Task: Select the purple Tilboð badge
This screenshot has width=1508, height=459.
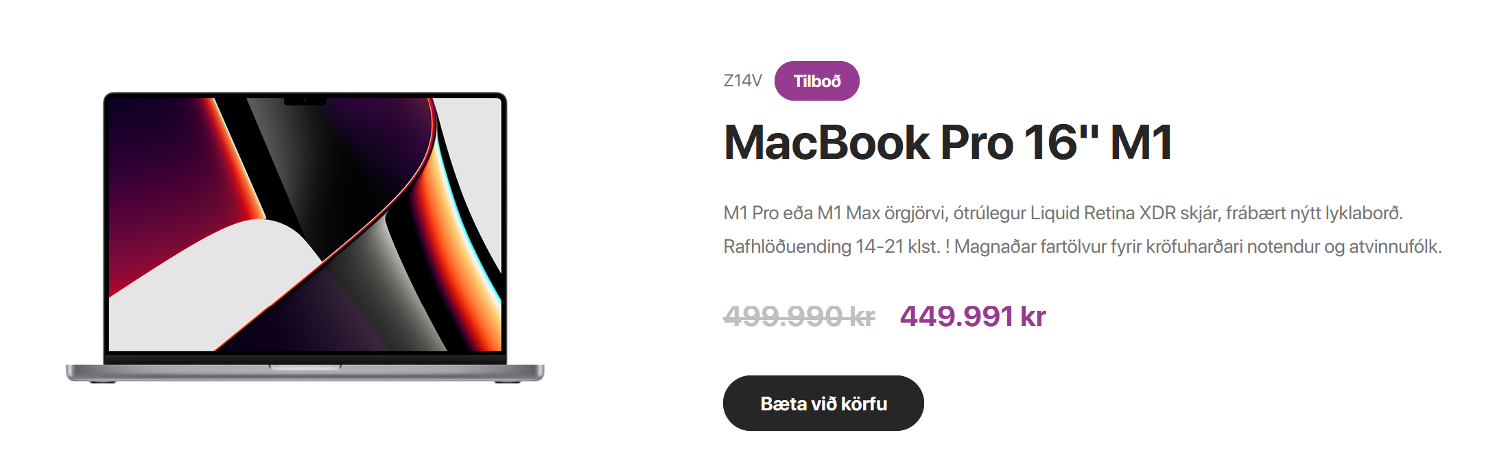Action: (x=816, y=81)
